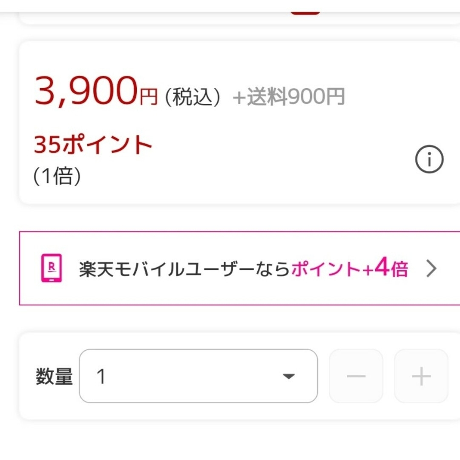Click the (1倍) point multiplier text
460x460 pixels.
57,176
